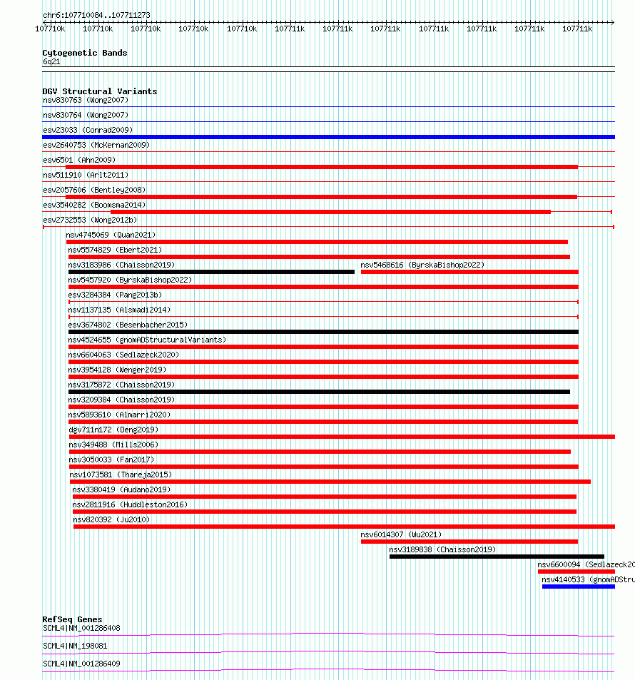Open variant esv2057606 (Bentley2008)
The image size is (635, 680).
click(95, 190)
